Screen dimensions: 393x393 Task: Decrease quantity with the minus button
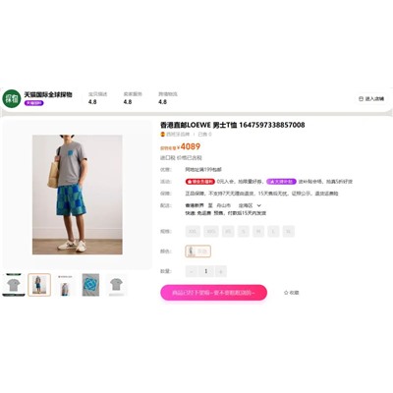tap(192, 271)
